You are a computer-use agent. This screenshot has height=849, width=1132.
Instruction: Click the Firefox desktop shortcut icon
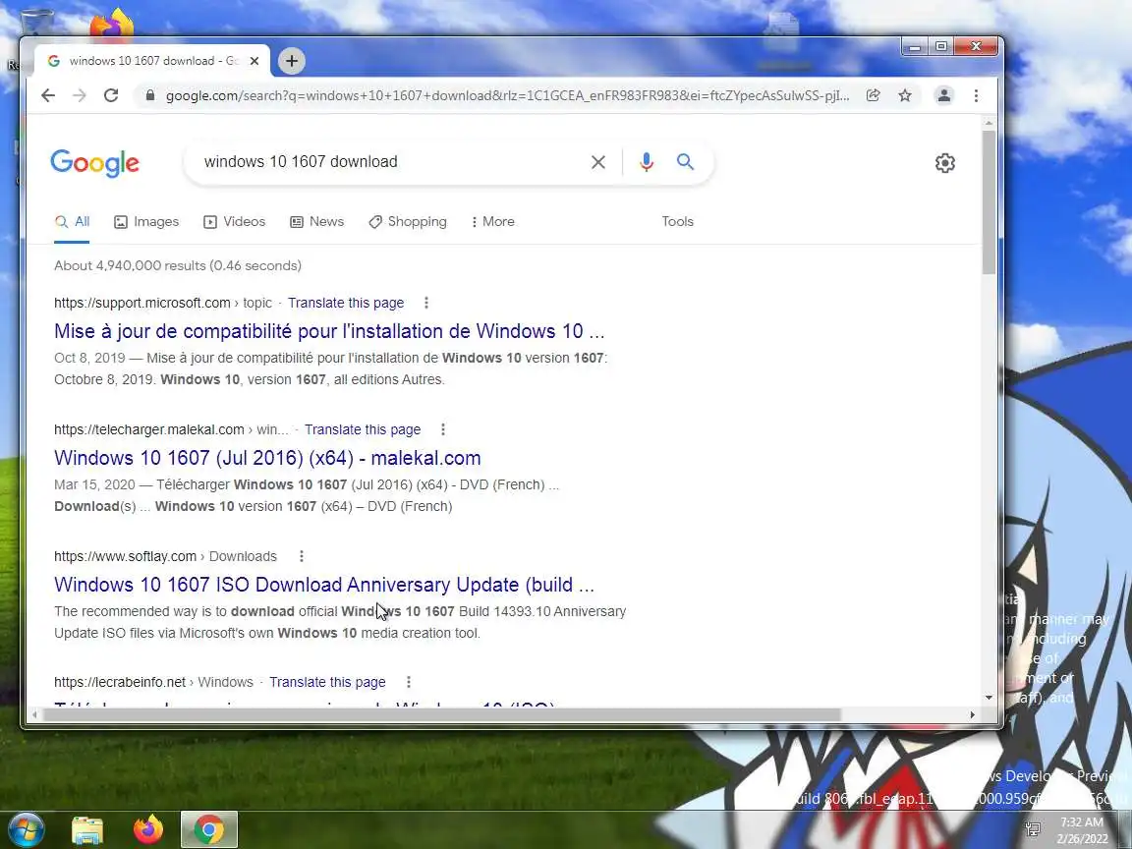click(112, 24)
